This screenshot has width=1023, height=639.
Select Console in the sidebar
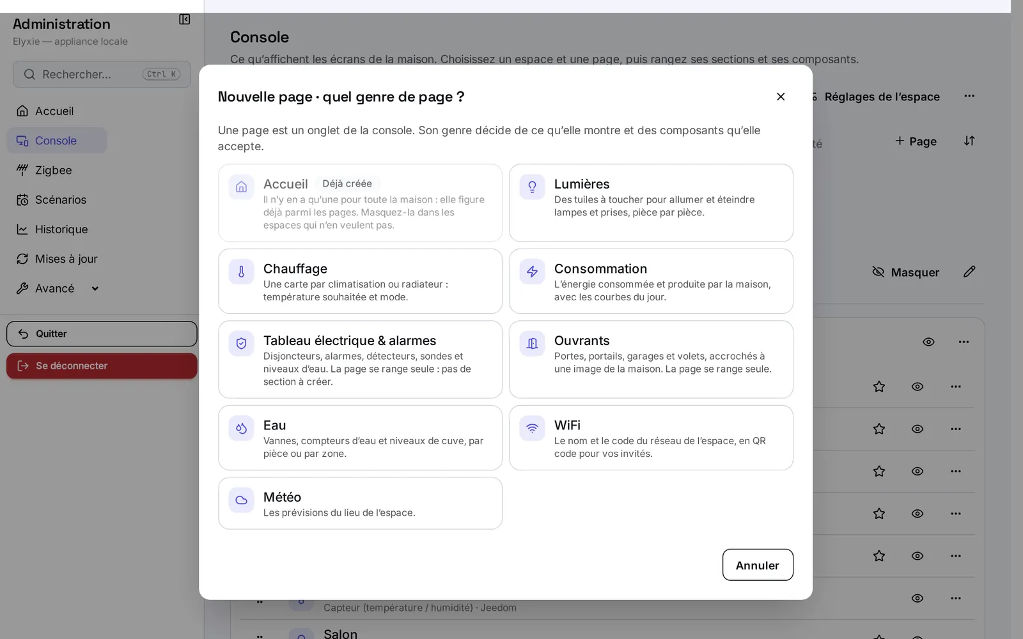click(56, 141)
